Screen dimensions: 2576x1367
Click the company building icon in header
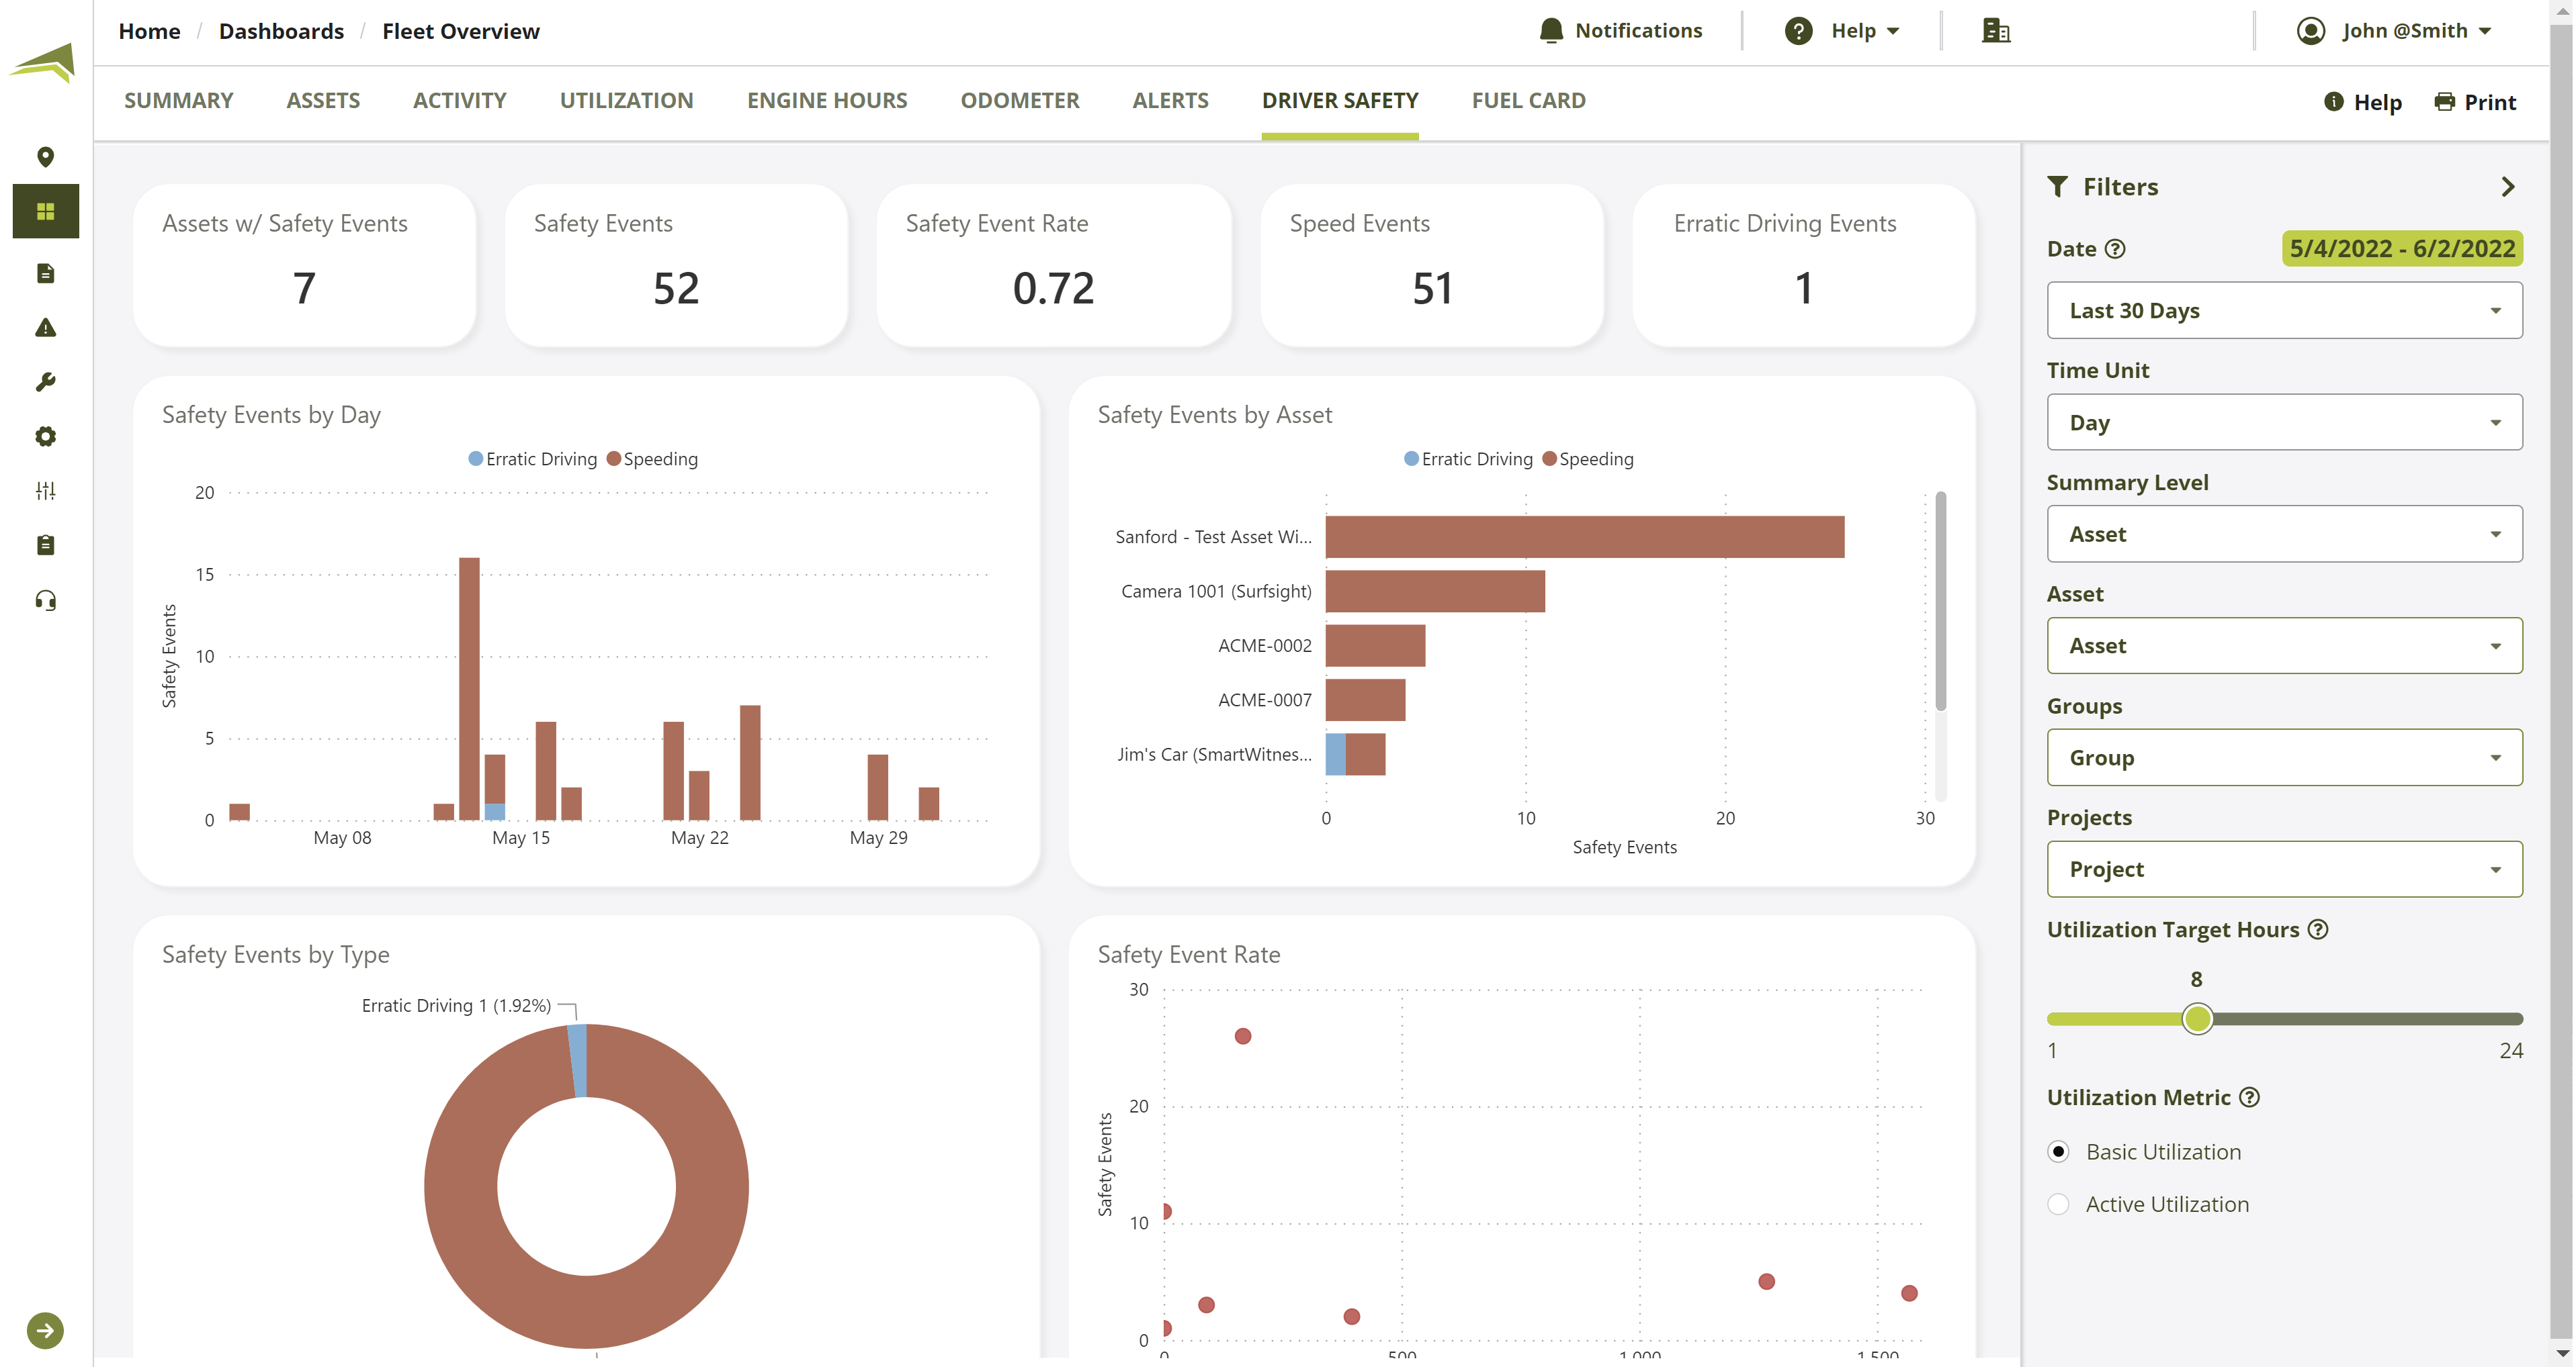point(1995,31)
